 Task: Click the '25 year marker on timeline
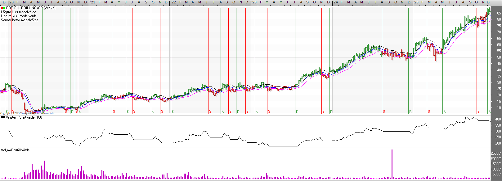pyautogui.click(x=416, y=2)
